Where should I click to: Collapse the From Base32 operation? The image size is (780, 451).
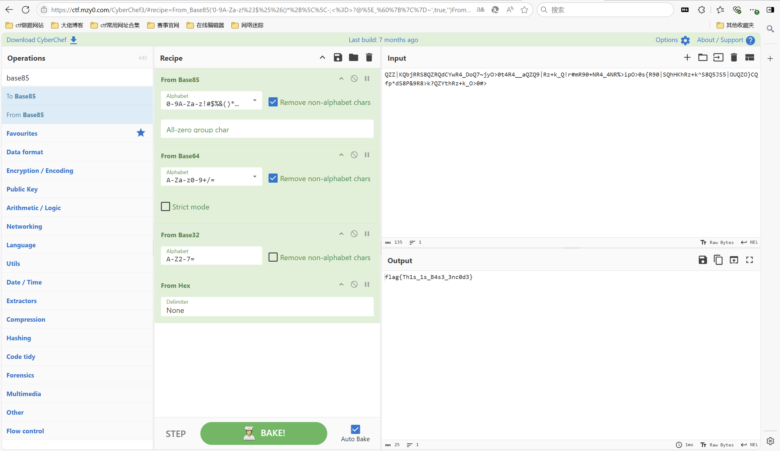[341, 234]
